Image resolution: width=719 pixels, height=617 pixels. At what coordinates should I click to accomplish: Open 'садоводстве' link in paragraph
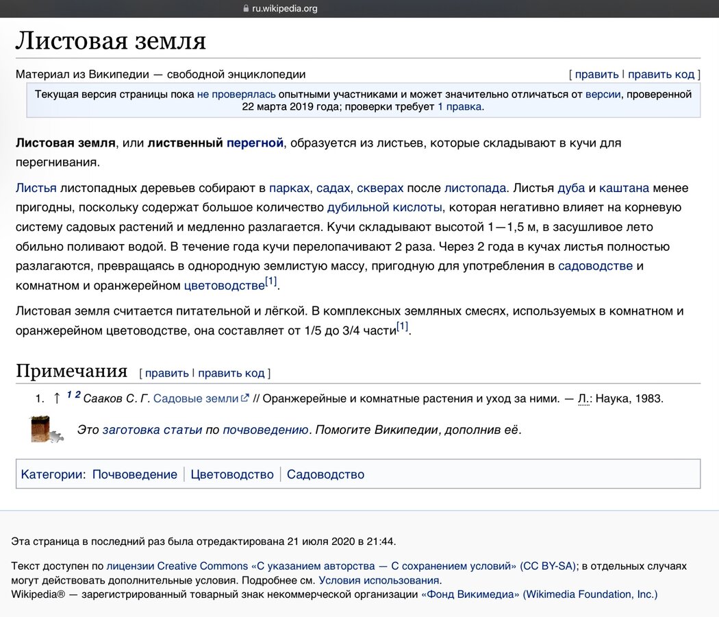tap(595, 266)
